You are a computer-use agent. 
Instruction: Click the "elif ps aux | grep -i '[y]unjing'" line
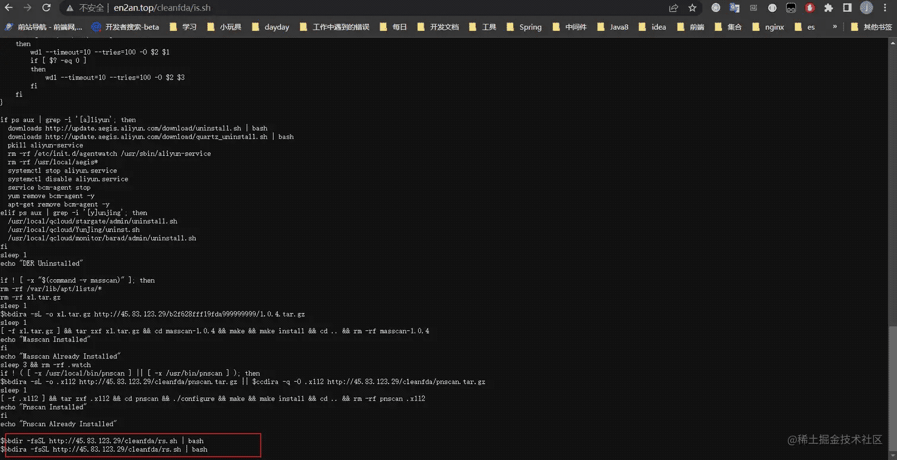pyautogui.click(x=74, y=213)
